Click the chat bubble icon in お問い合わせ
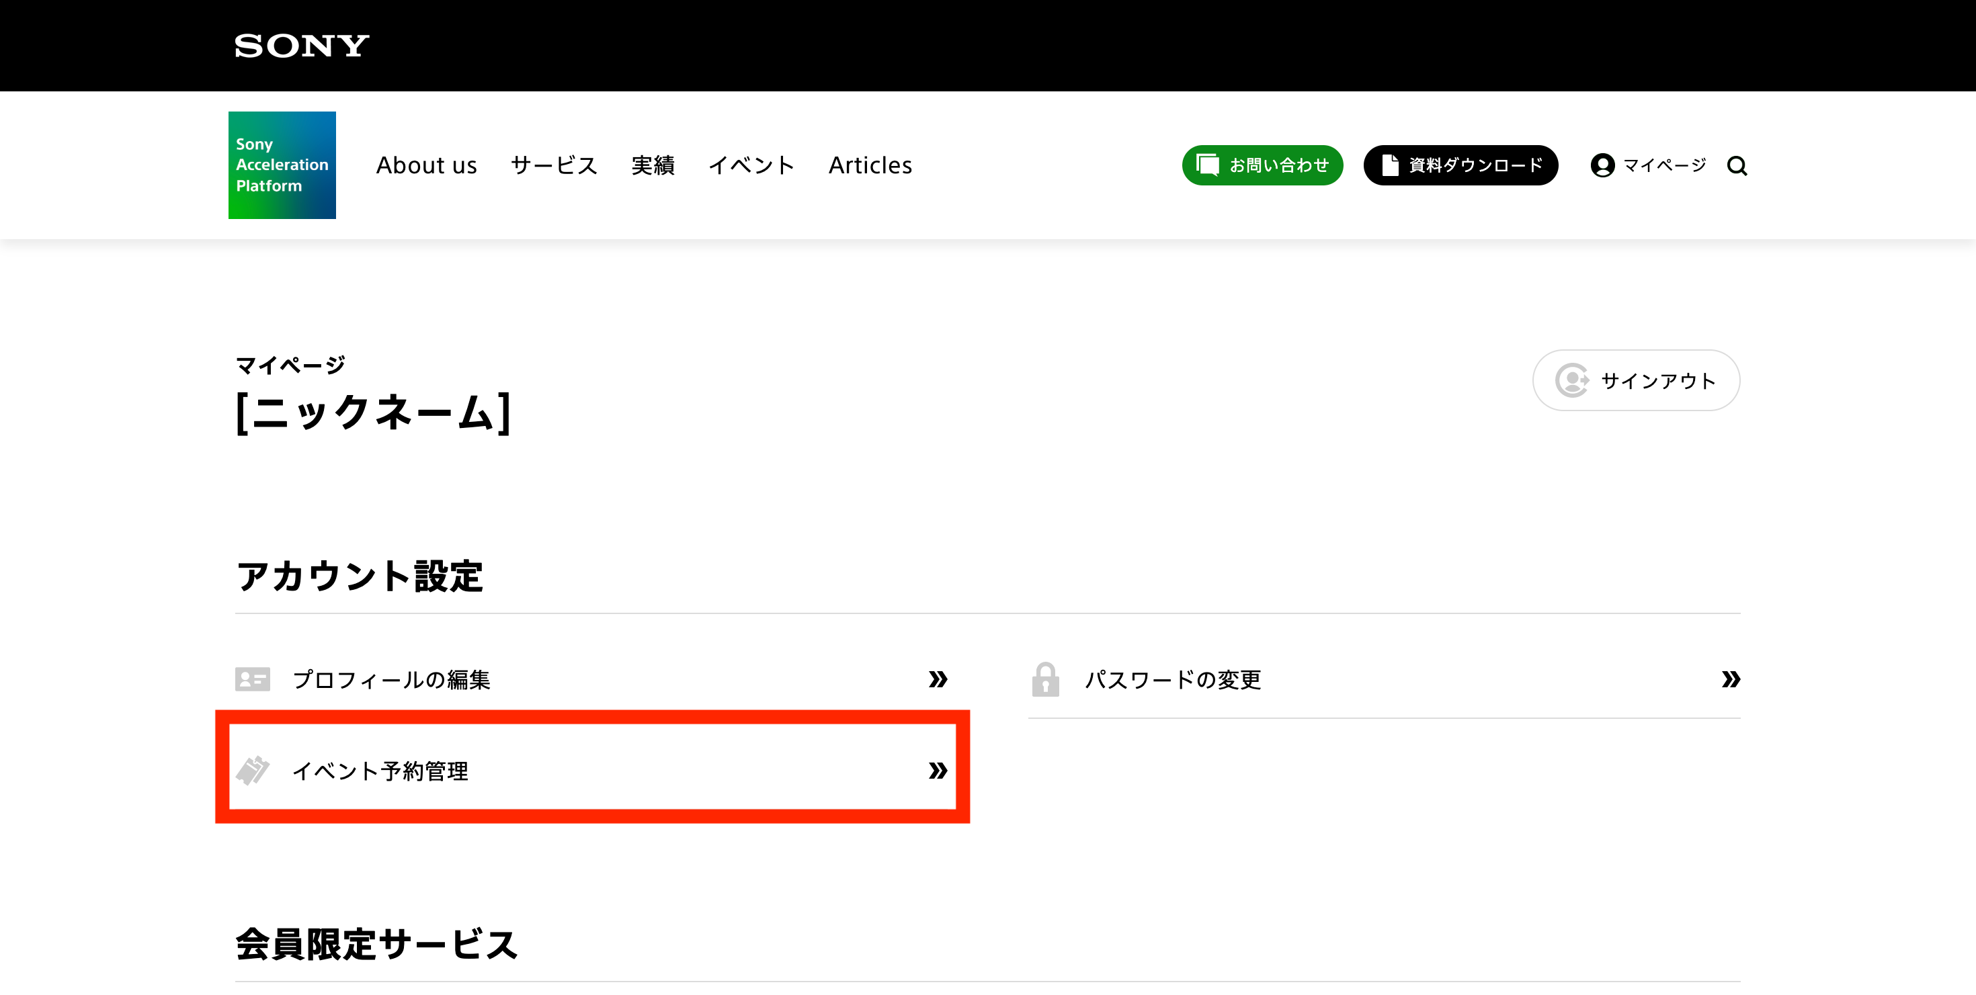The image size is (1976, 995). [1207, 165]
